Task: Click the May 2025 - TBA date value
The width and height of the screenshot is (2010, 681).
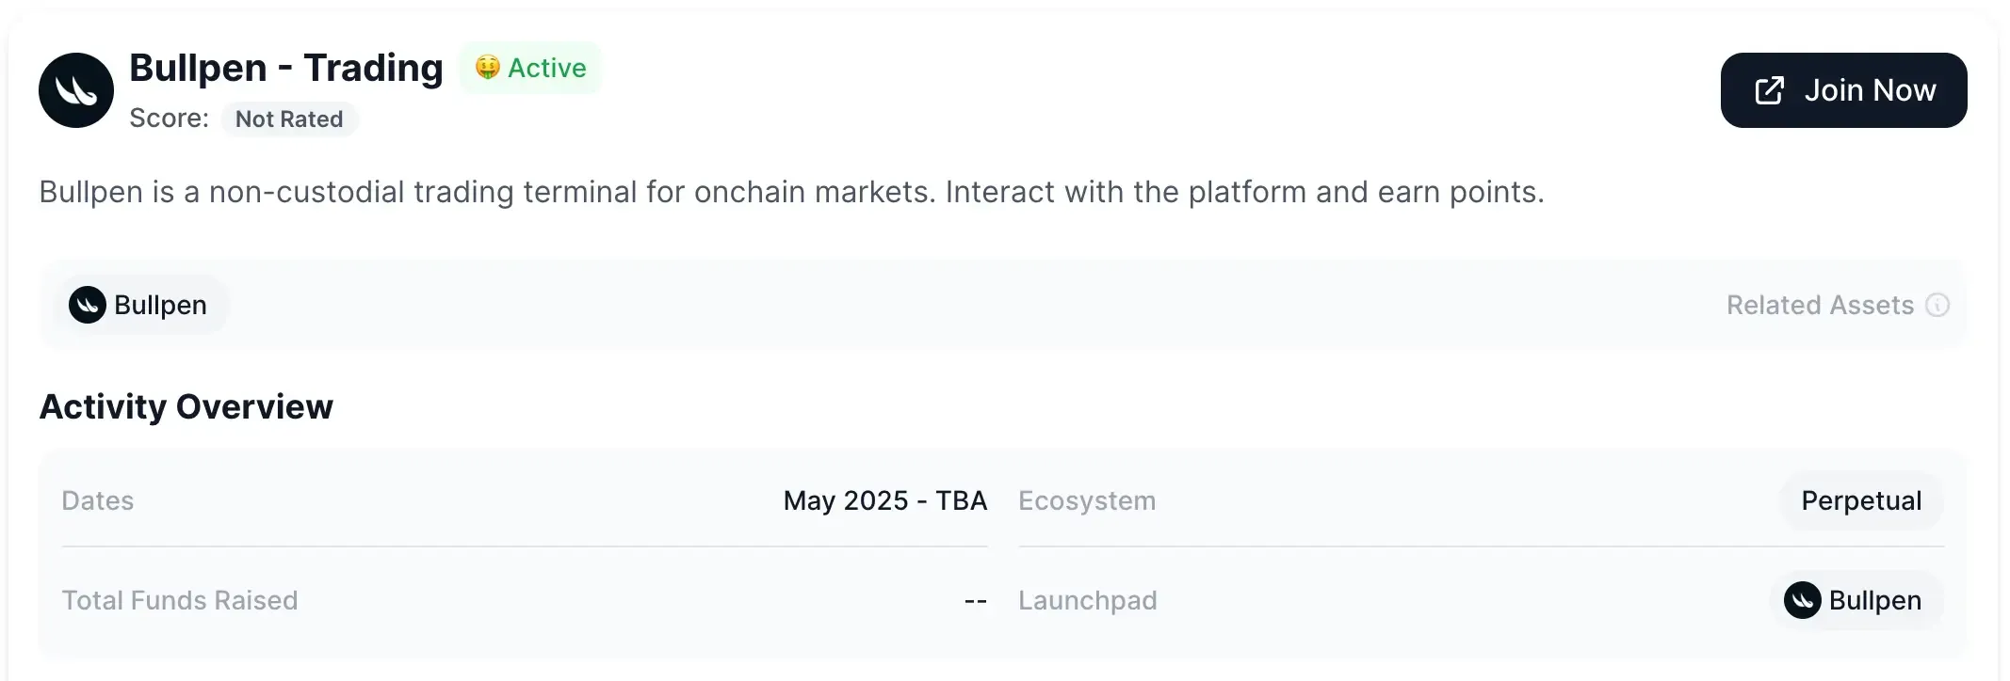Action: (885, 500)
